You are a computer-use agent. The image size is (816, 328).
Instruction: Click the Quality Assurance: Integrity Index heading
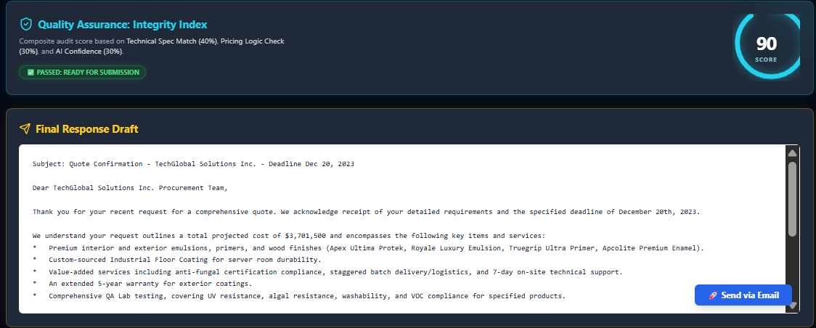pyautogui.click(x=122, y=25)
